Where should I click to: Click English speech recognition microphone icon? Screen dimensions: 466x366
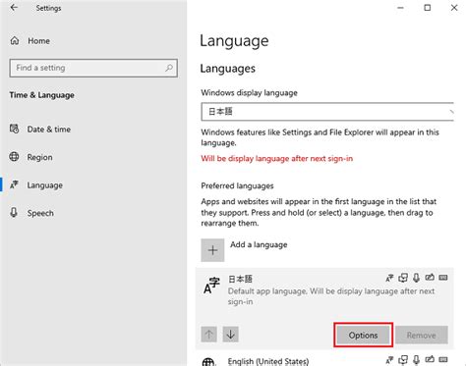click(x=416, y=360)
